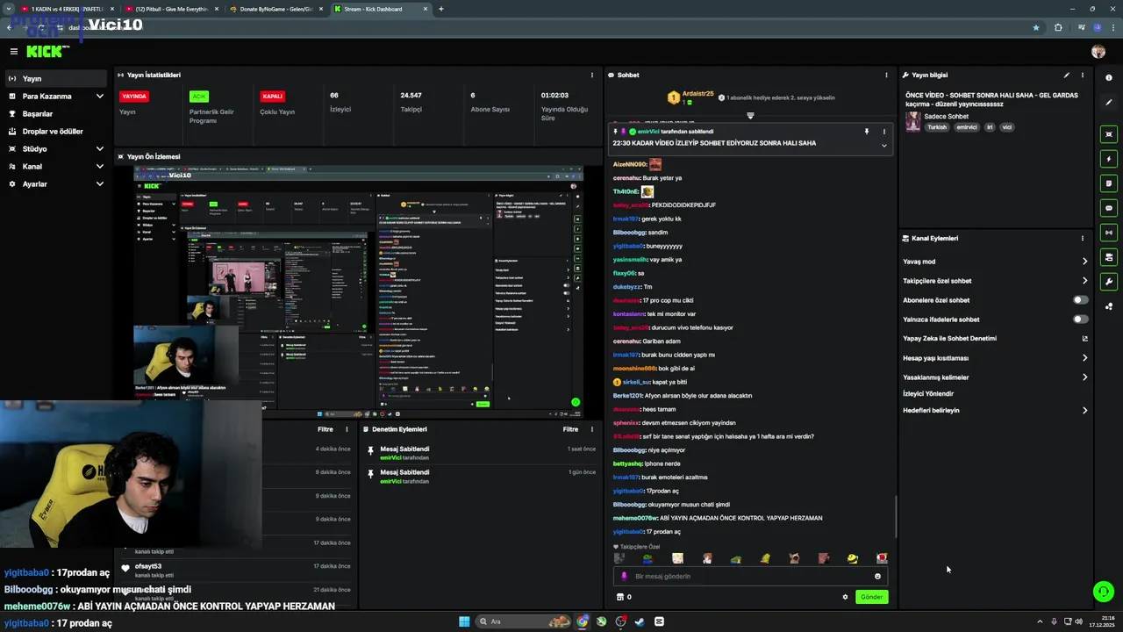This screenshot has width=1123, height=632.
Task: Toggle channel actions widget in right rail
Action: 1109,257
